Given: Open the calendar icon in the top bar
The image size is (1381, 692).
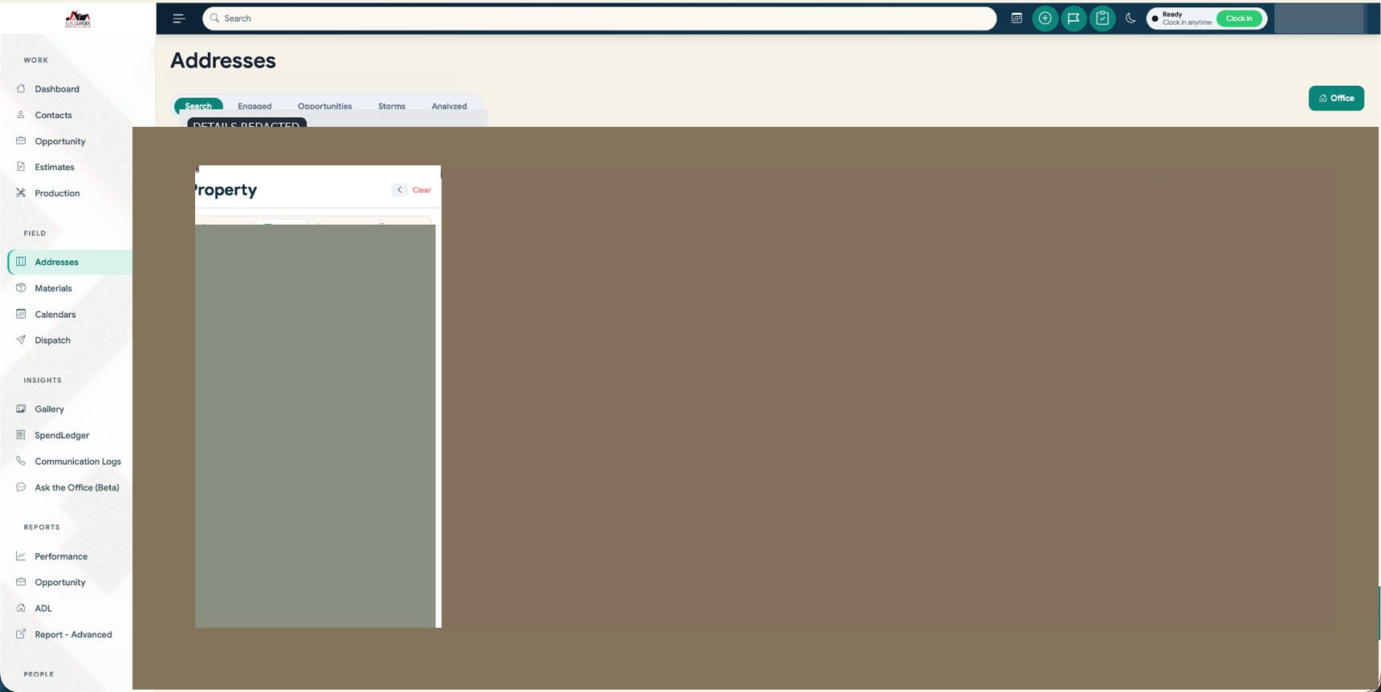Looking at the screenshot, I should 1016,18.
